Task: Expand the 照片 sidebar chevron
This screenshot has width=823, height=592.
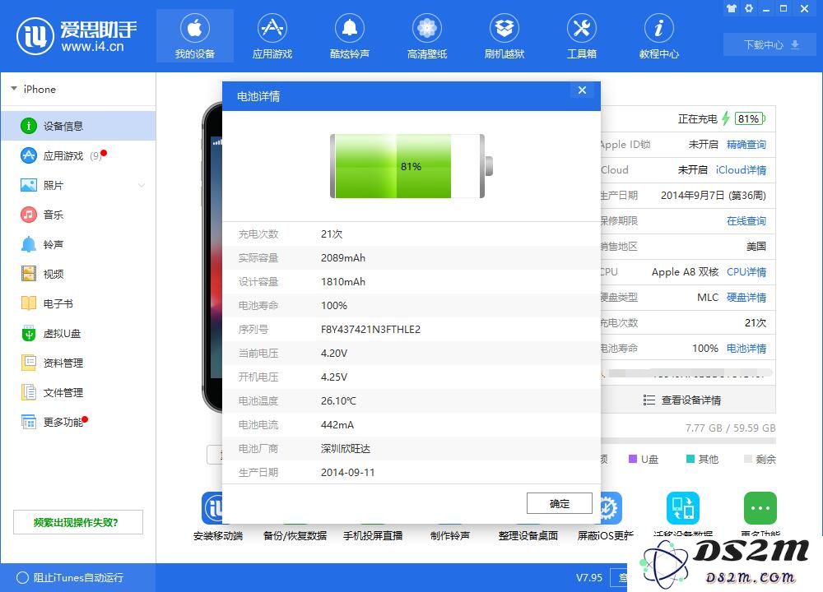Action: tap(142, 185)
